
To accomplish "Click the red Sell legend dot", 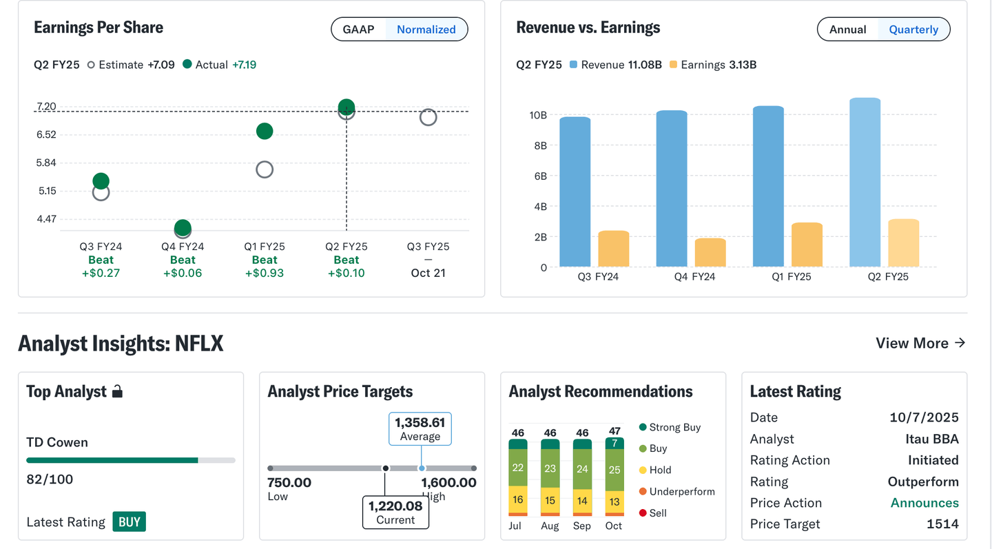I will click(643, 513).
